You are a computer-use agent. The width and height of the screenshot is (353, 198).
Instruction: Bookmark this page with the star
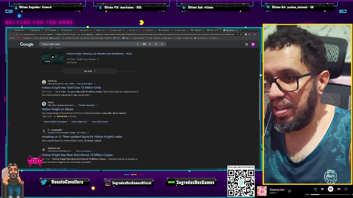click(x=241, y=34)
